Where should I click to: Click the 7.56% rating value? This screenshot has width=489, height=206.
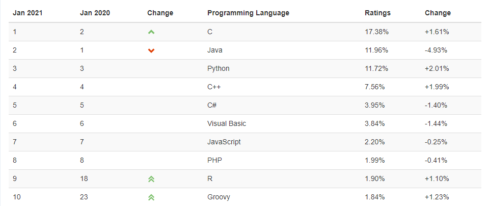tap(375, 87)
